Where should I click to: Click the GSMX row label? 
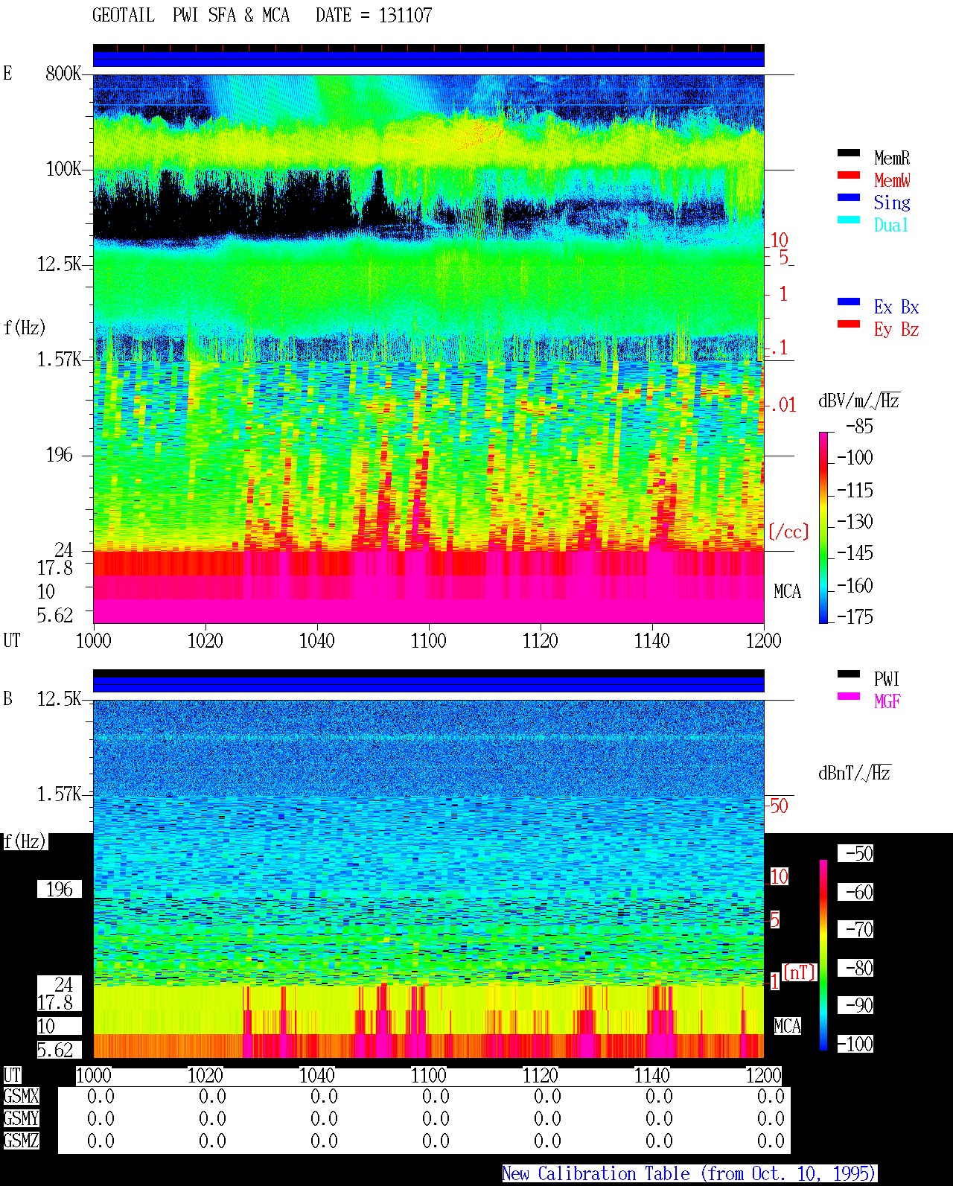21,1097
